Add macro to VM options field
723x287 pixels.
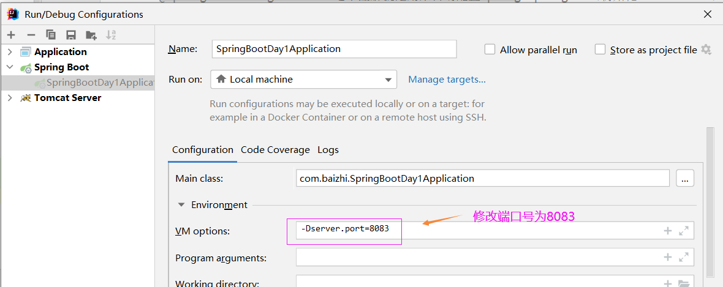pos(668,231)
